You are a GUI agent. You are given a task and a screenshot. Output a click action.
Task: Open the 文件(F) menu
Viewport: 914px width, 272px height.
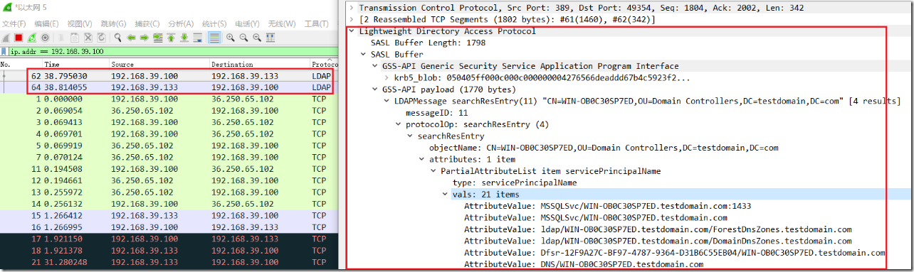[14, 23]
